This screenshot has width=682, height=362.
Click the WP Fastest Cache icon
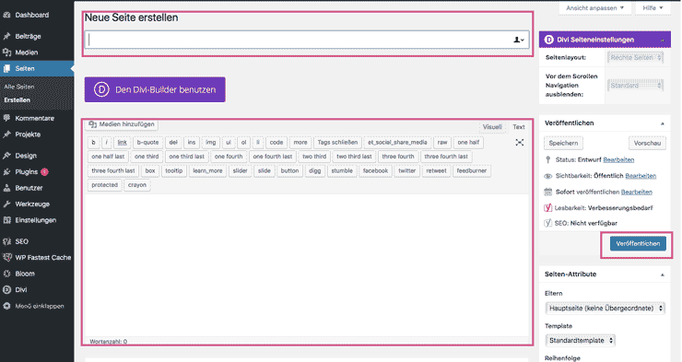(x=7, y=257)
